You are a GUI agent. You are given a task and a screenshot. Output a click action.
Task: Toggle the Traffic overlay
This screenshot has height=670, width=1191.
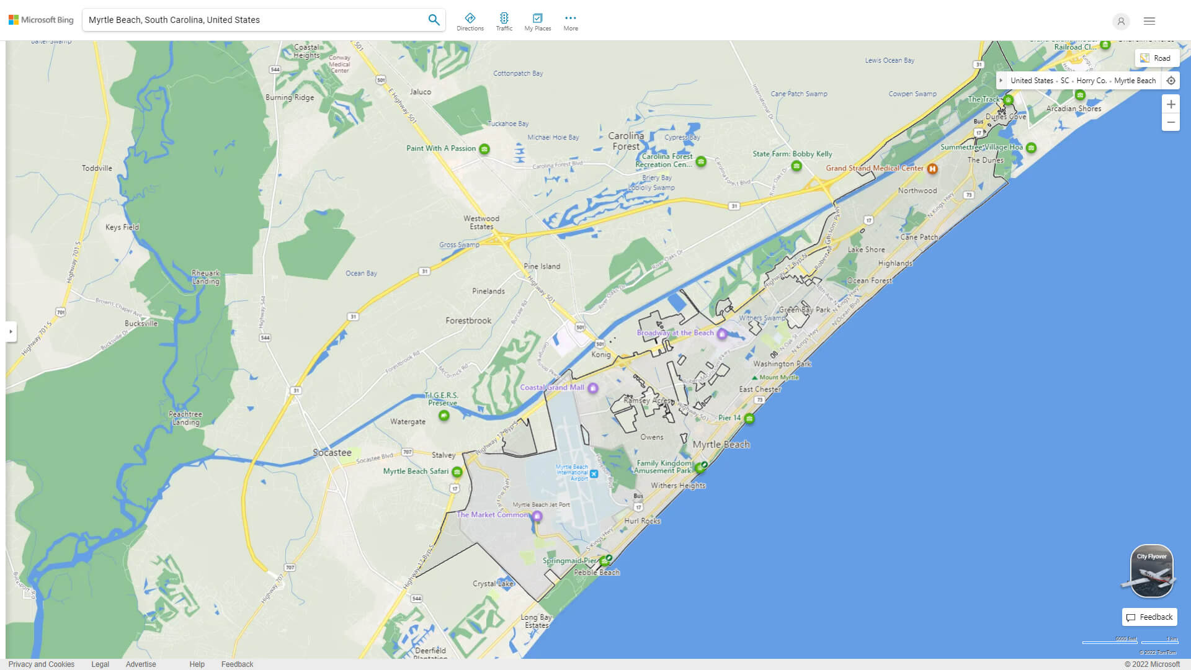point(504,20)
